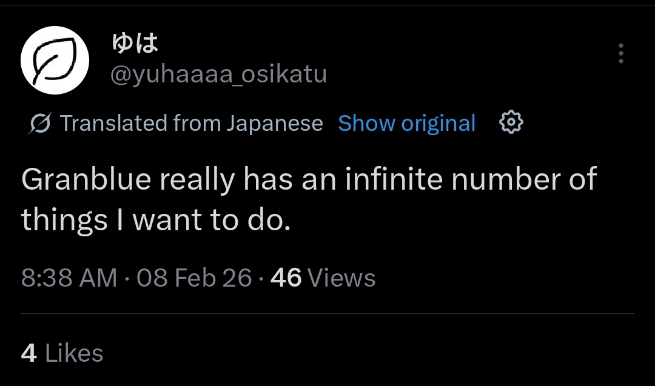
Task: Click the word "infinite" in the tweet text
Action: click(x=387, y=180)
